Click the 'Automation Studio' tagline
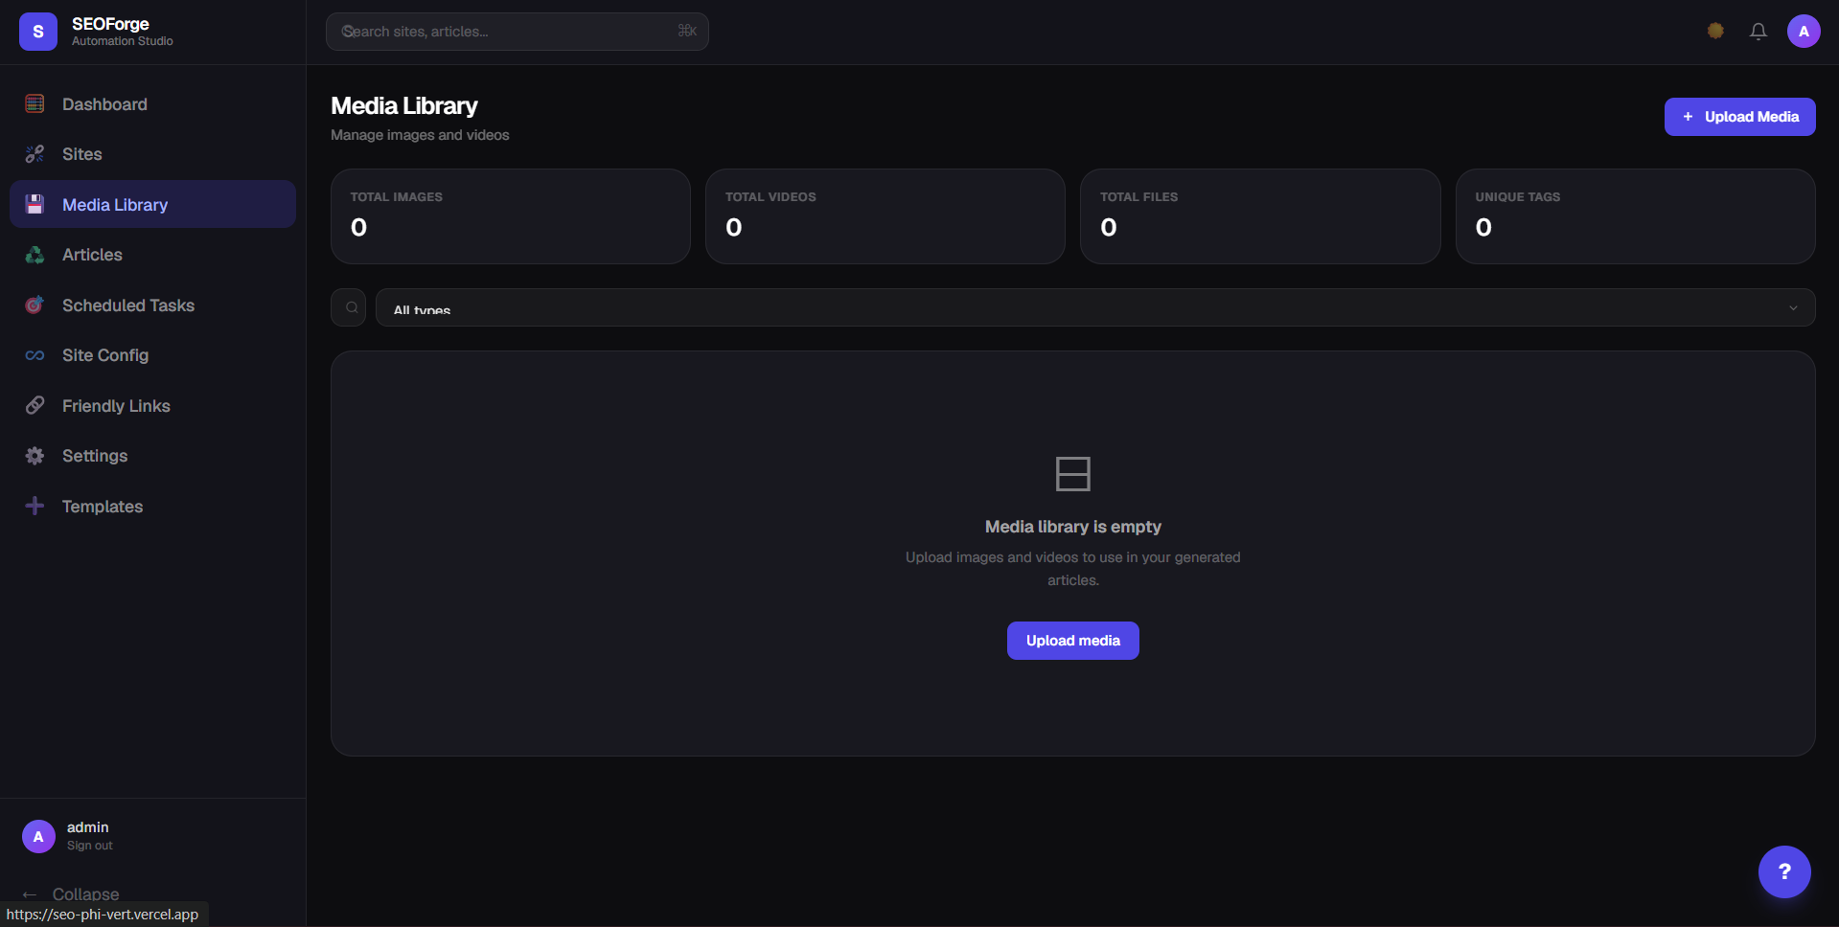This screenshot has width=1839, height=927. tap(123, 41)
